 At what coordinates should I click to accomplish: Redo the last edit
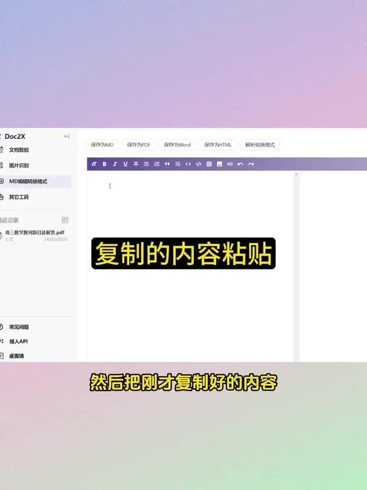(x=251, y=164)
